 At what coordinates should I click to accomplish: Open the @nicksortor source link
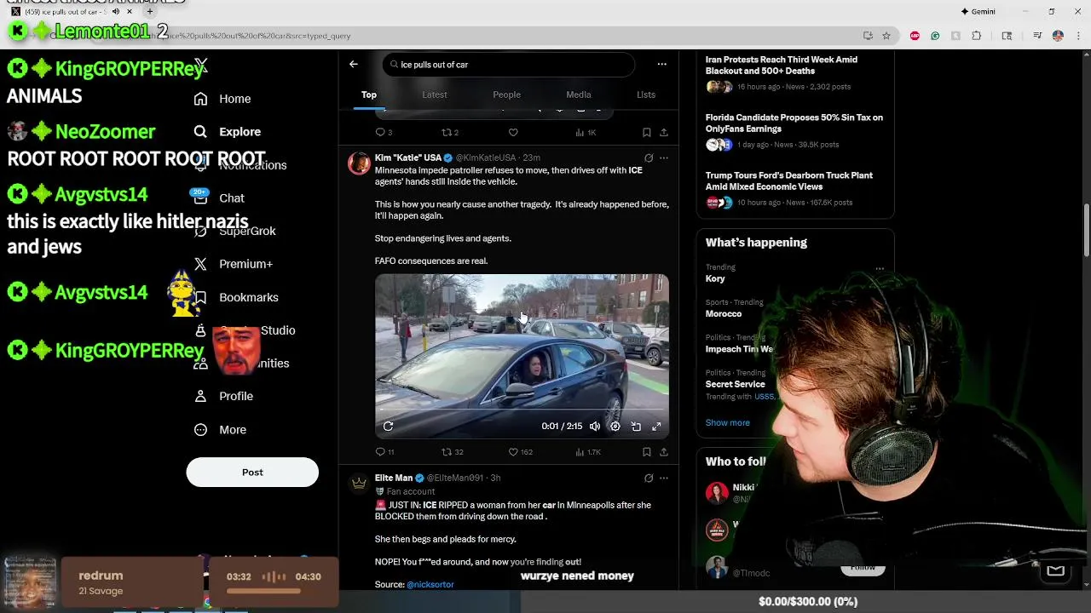(x=430, y=584)
